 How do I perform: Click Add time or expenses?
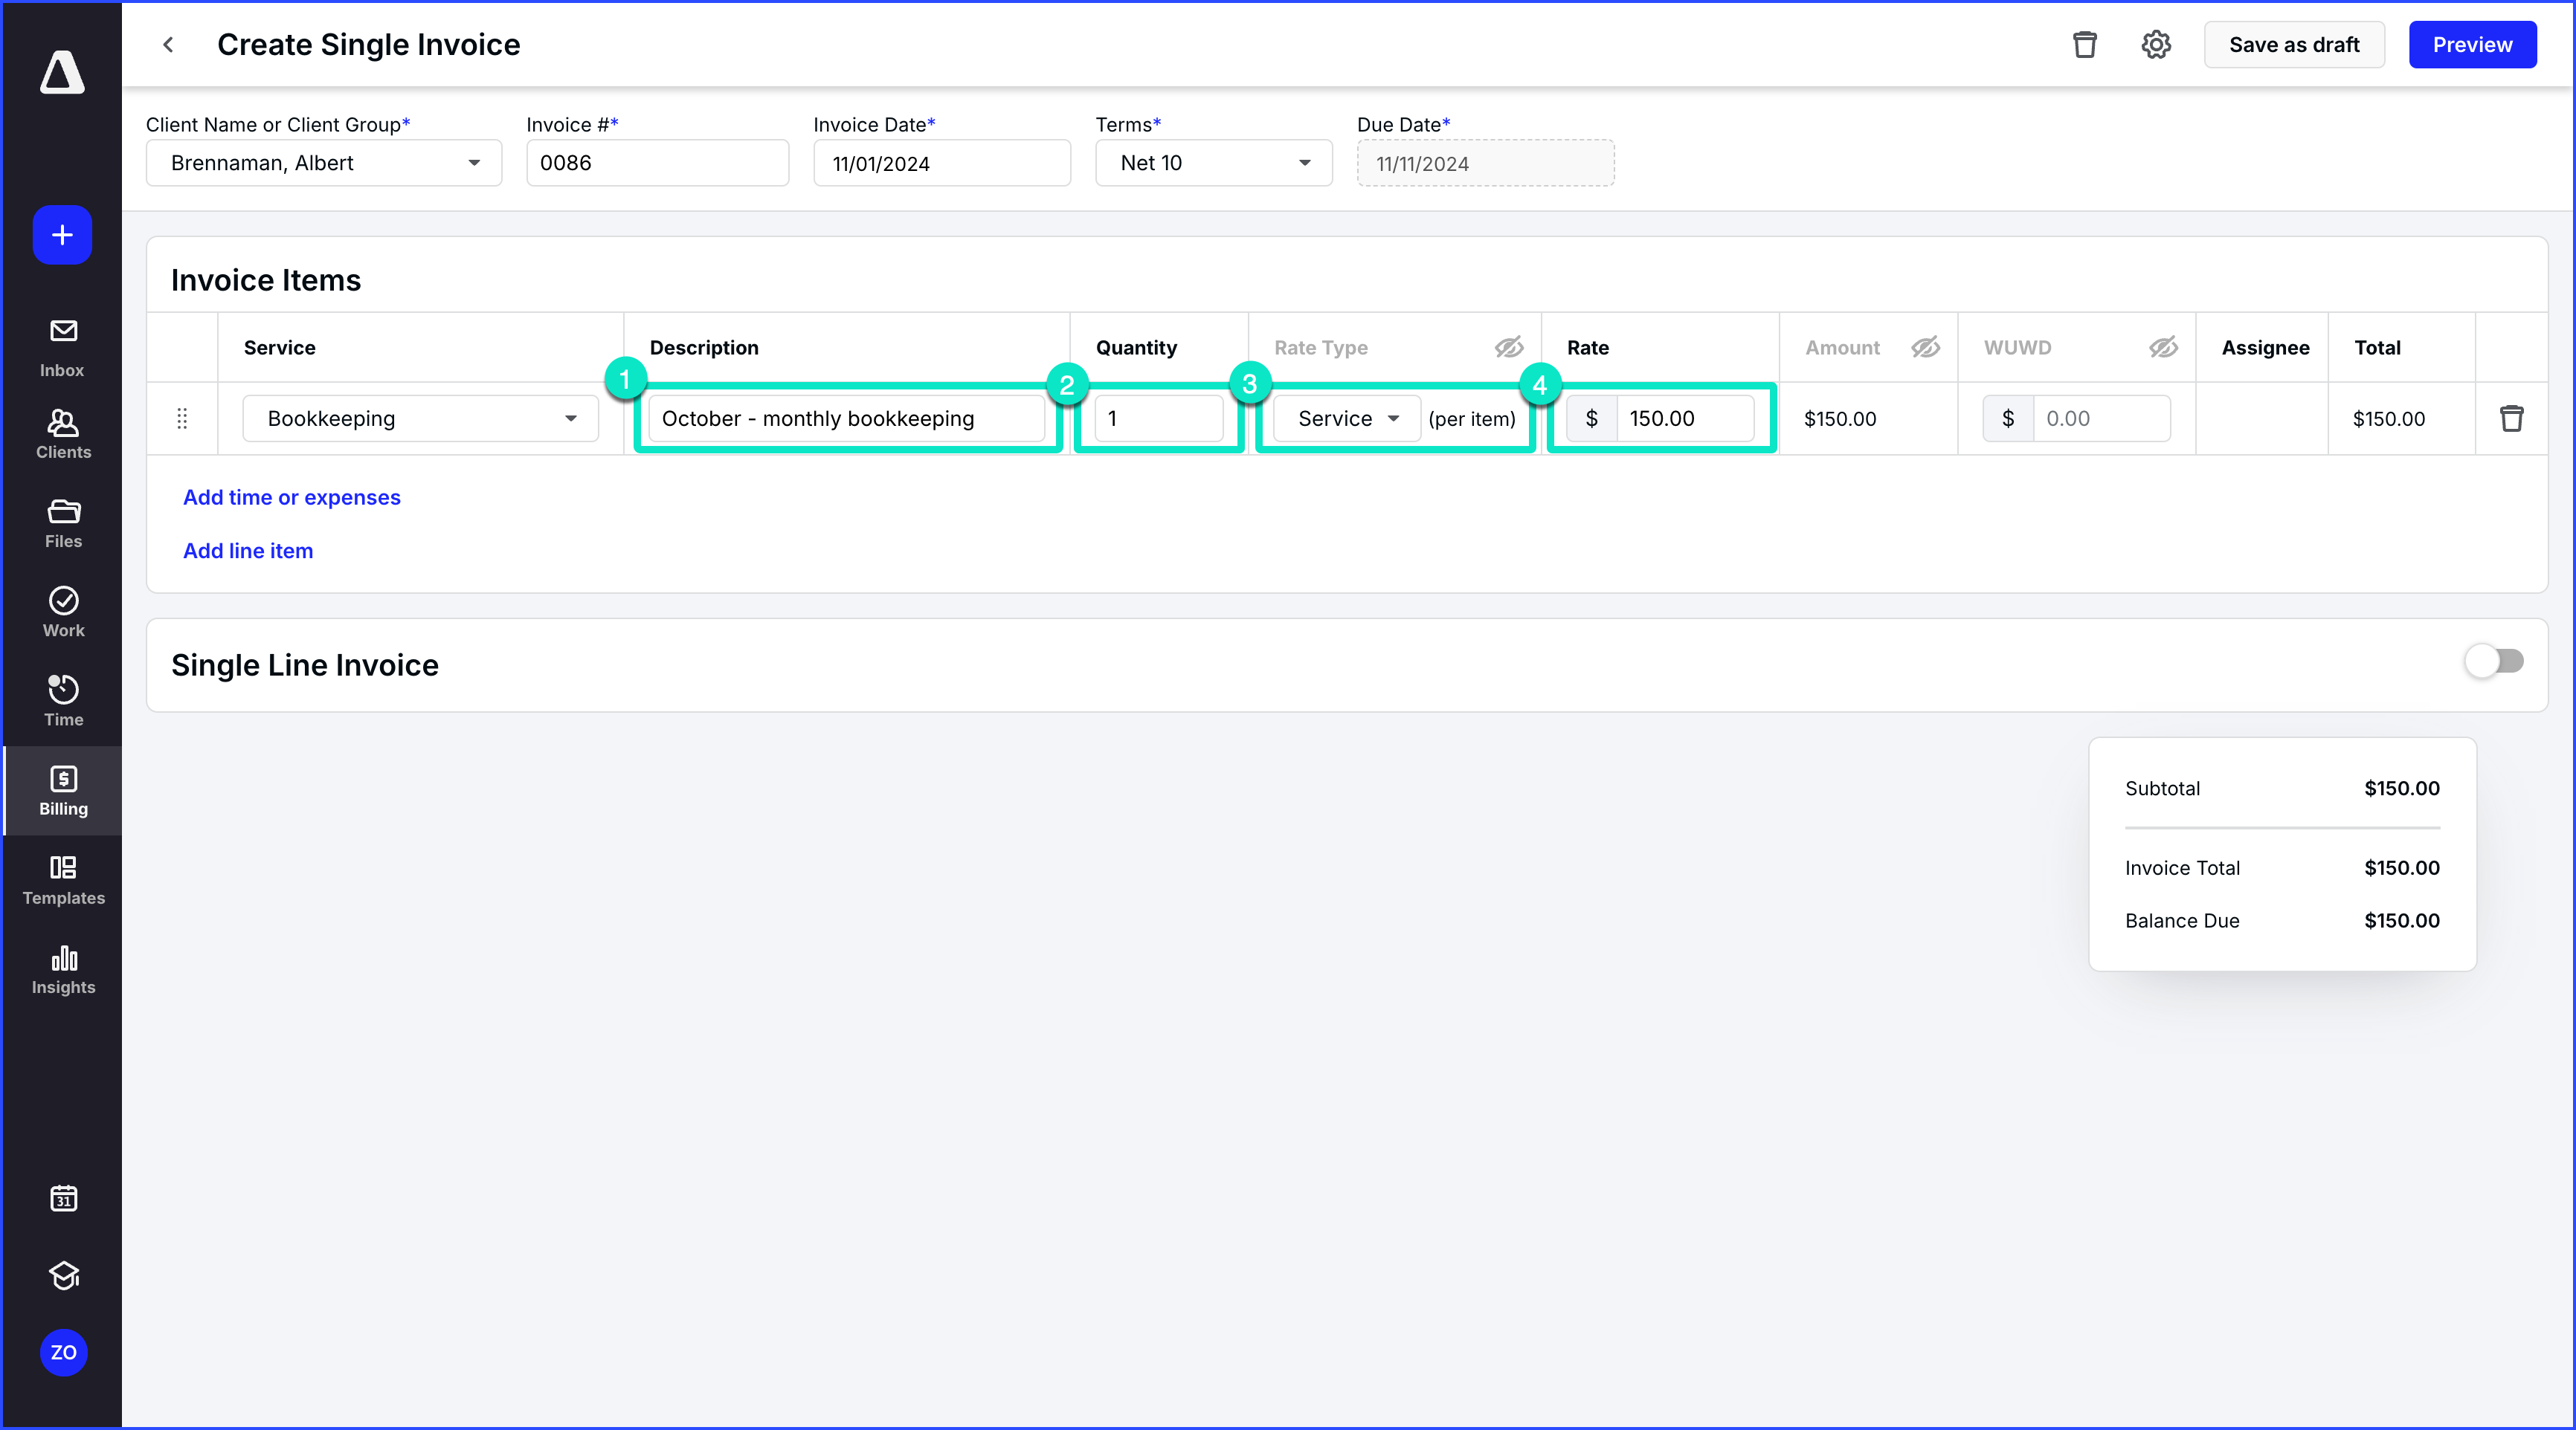coord(291,496)
